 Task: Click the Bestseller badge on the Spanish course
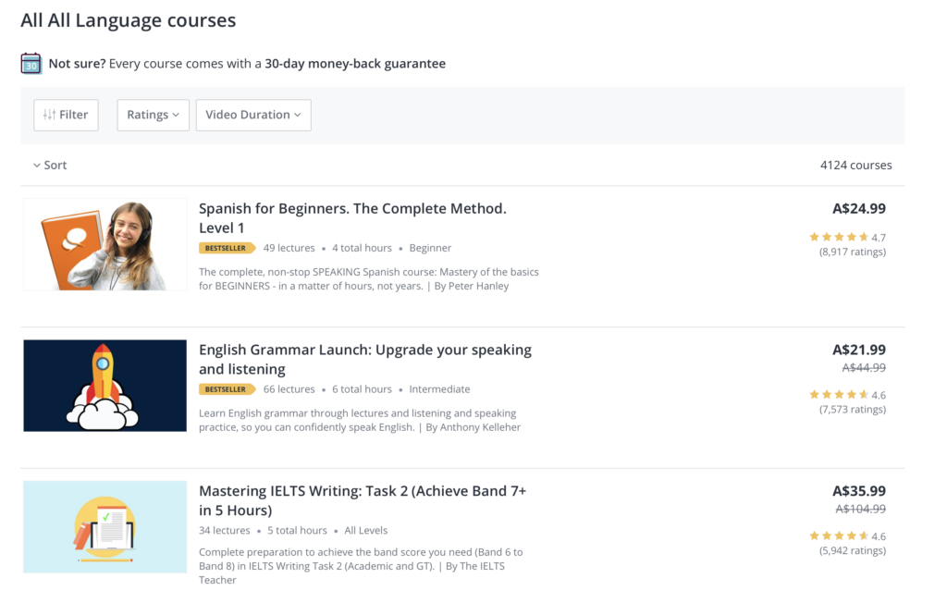[228, 248]
